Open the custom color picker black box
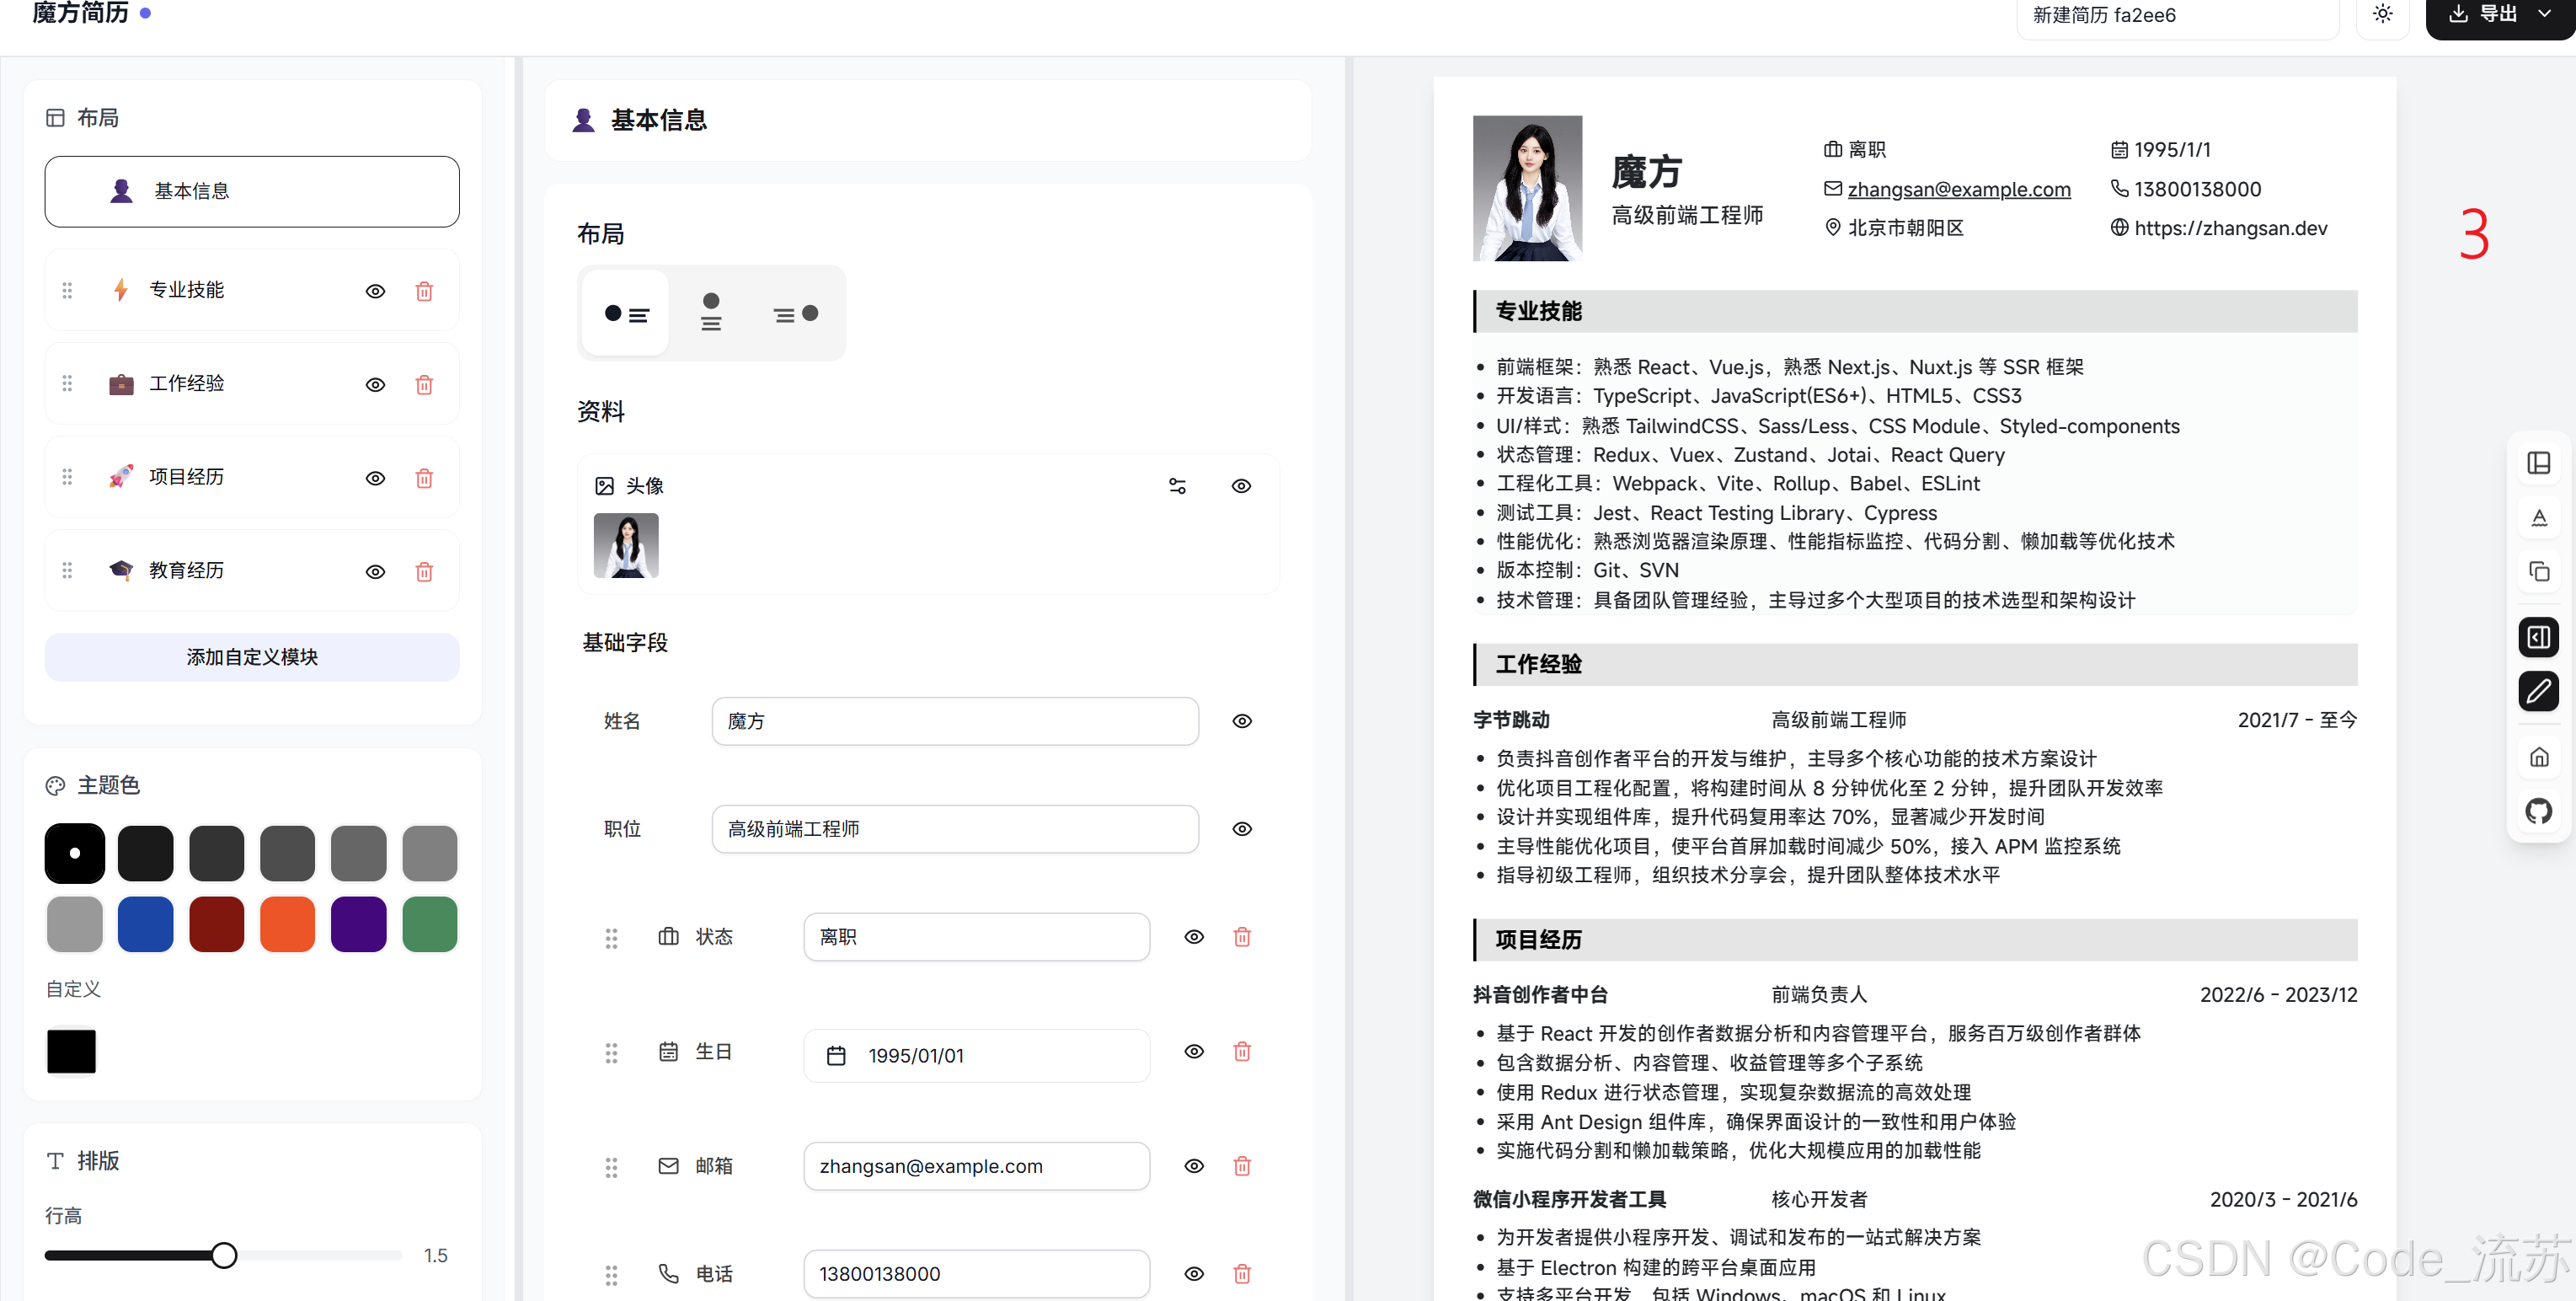The width and height of the screenshot is (2576, 1301). click(72, 1051)
